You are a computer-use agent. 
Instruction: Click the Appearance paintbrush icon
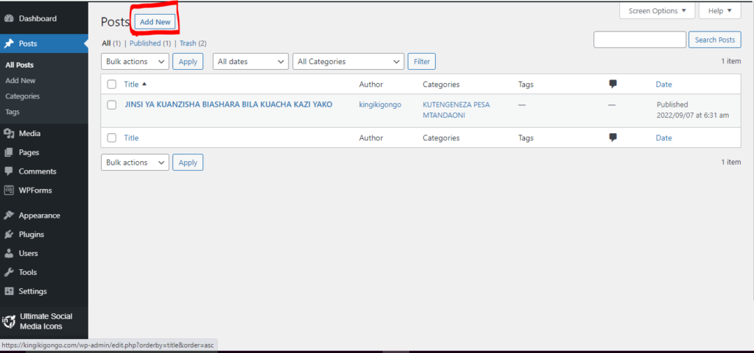click(x=9, y=215)
